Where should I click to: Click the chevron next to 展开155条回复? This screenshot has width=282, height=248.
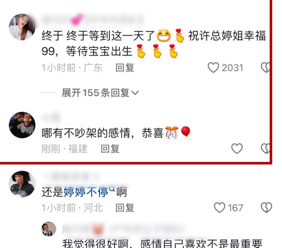(135, 93)
